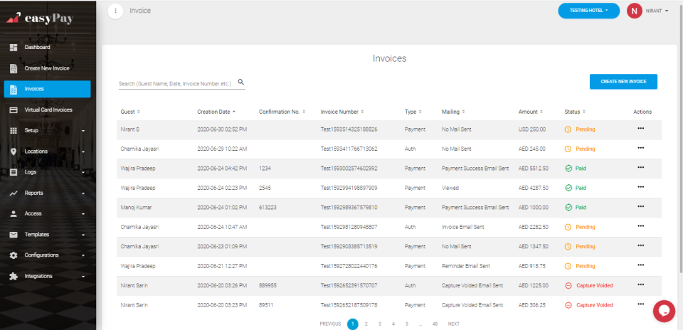Open actions for AED 306.25 invoice
Viewport: 683px width, 330px height.
(x=641, y=304)
